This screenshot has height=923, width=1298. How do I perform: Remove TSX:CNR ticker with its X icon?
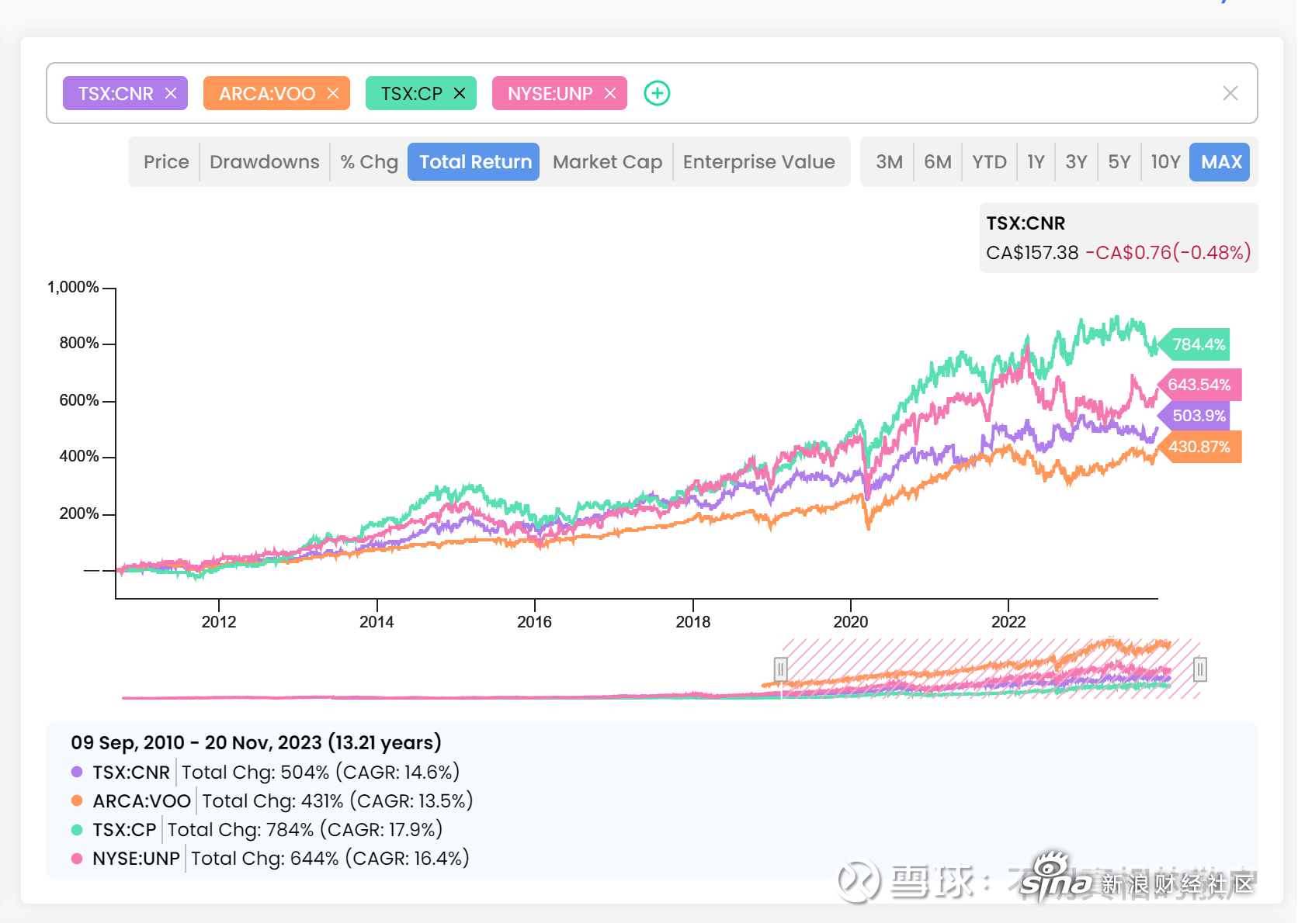[x=171, y=93]
